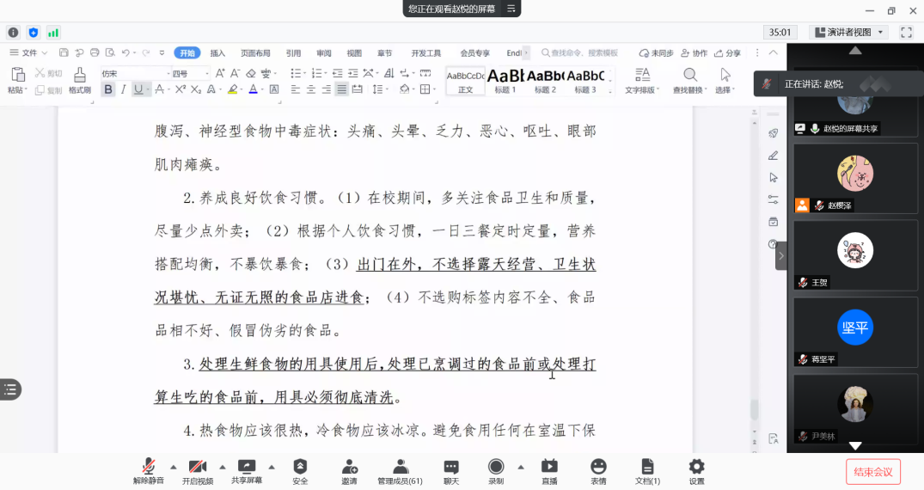This screenshot has height=490, width=924.
Task: Enter fullscreen using top-right expand icon
Action: (906, 32)
